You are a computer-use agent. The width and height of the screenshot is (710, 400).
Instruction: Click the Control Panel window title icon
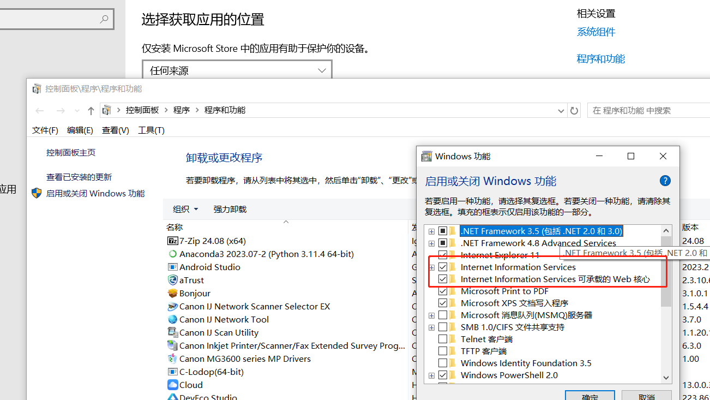pyautogui.click(x=37, y=88)
